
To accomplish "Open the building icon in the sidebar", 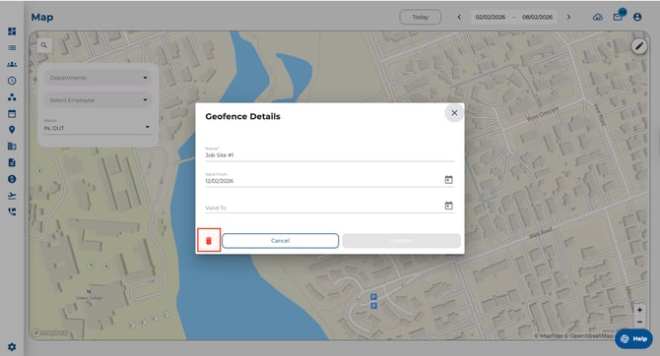I will tap(12, 147).
